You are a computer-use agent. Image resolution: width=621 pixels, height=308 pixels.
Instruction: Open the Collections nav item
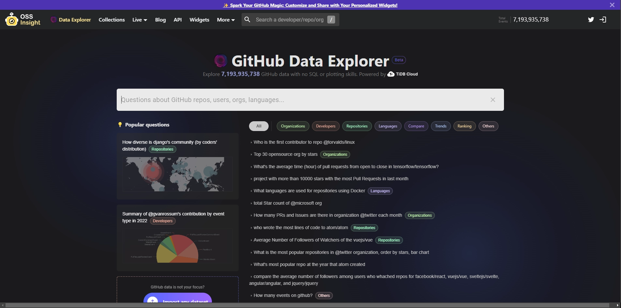pyautogui.click(x=111, y=20)
